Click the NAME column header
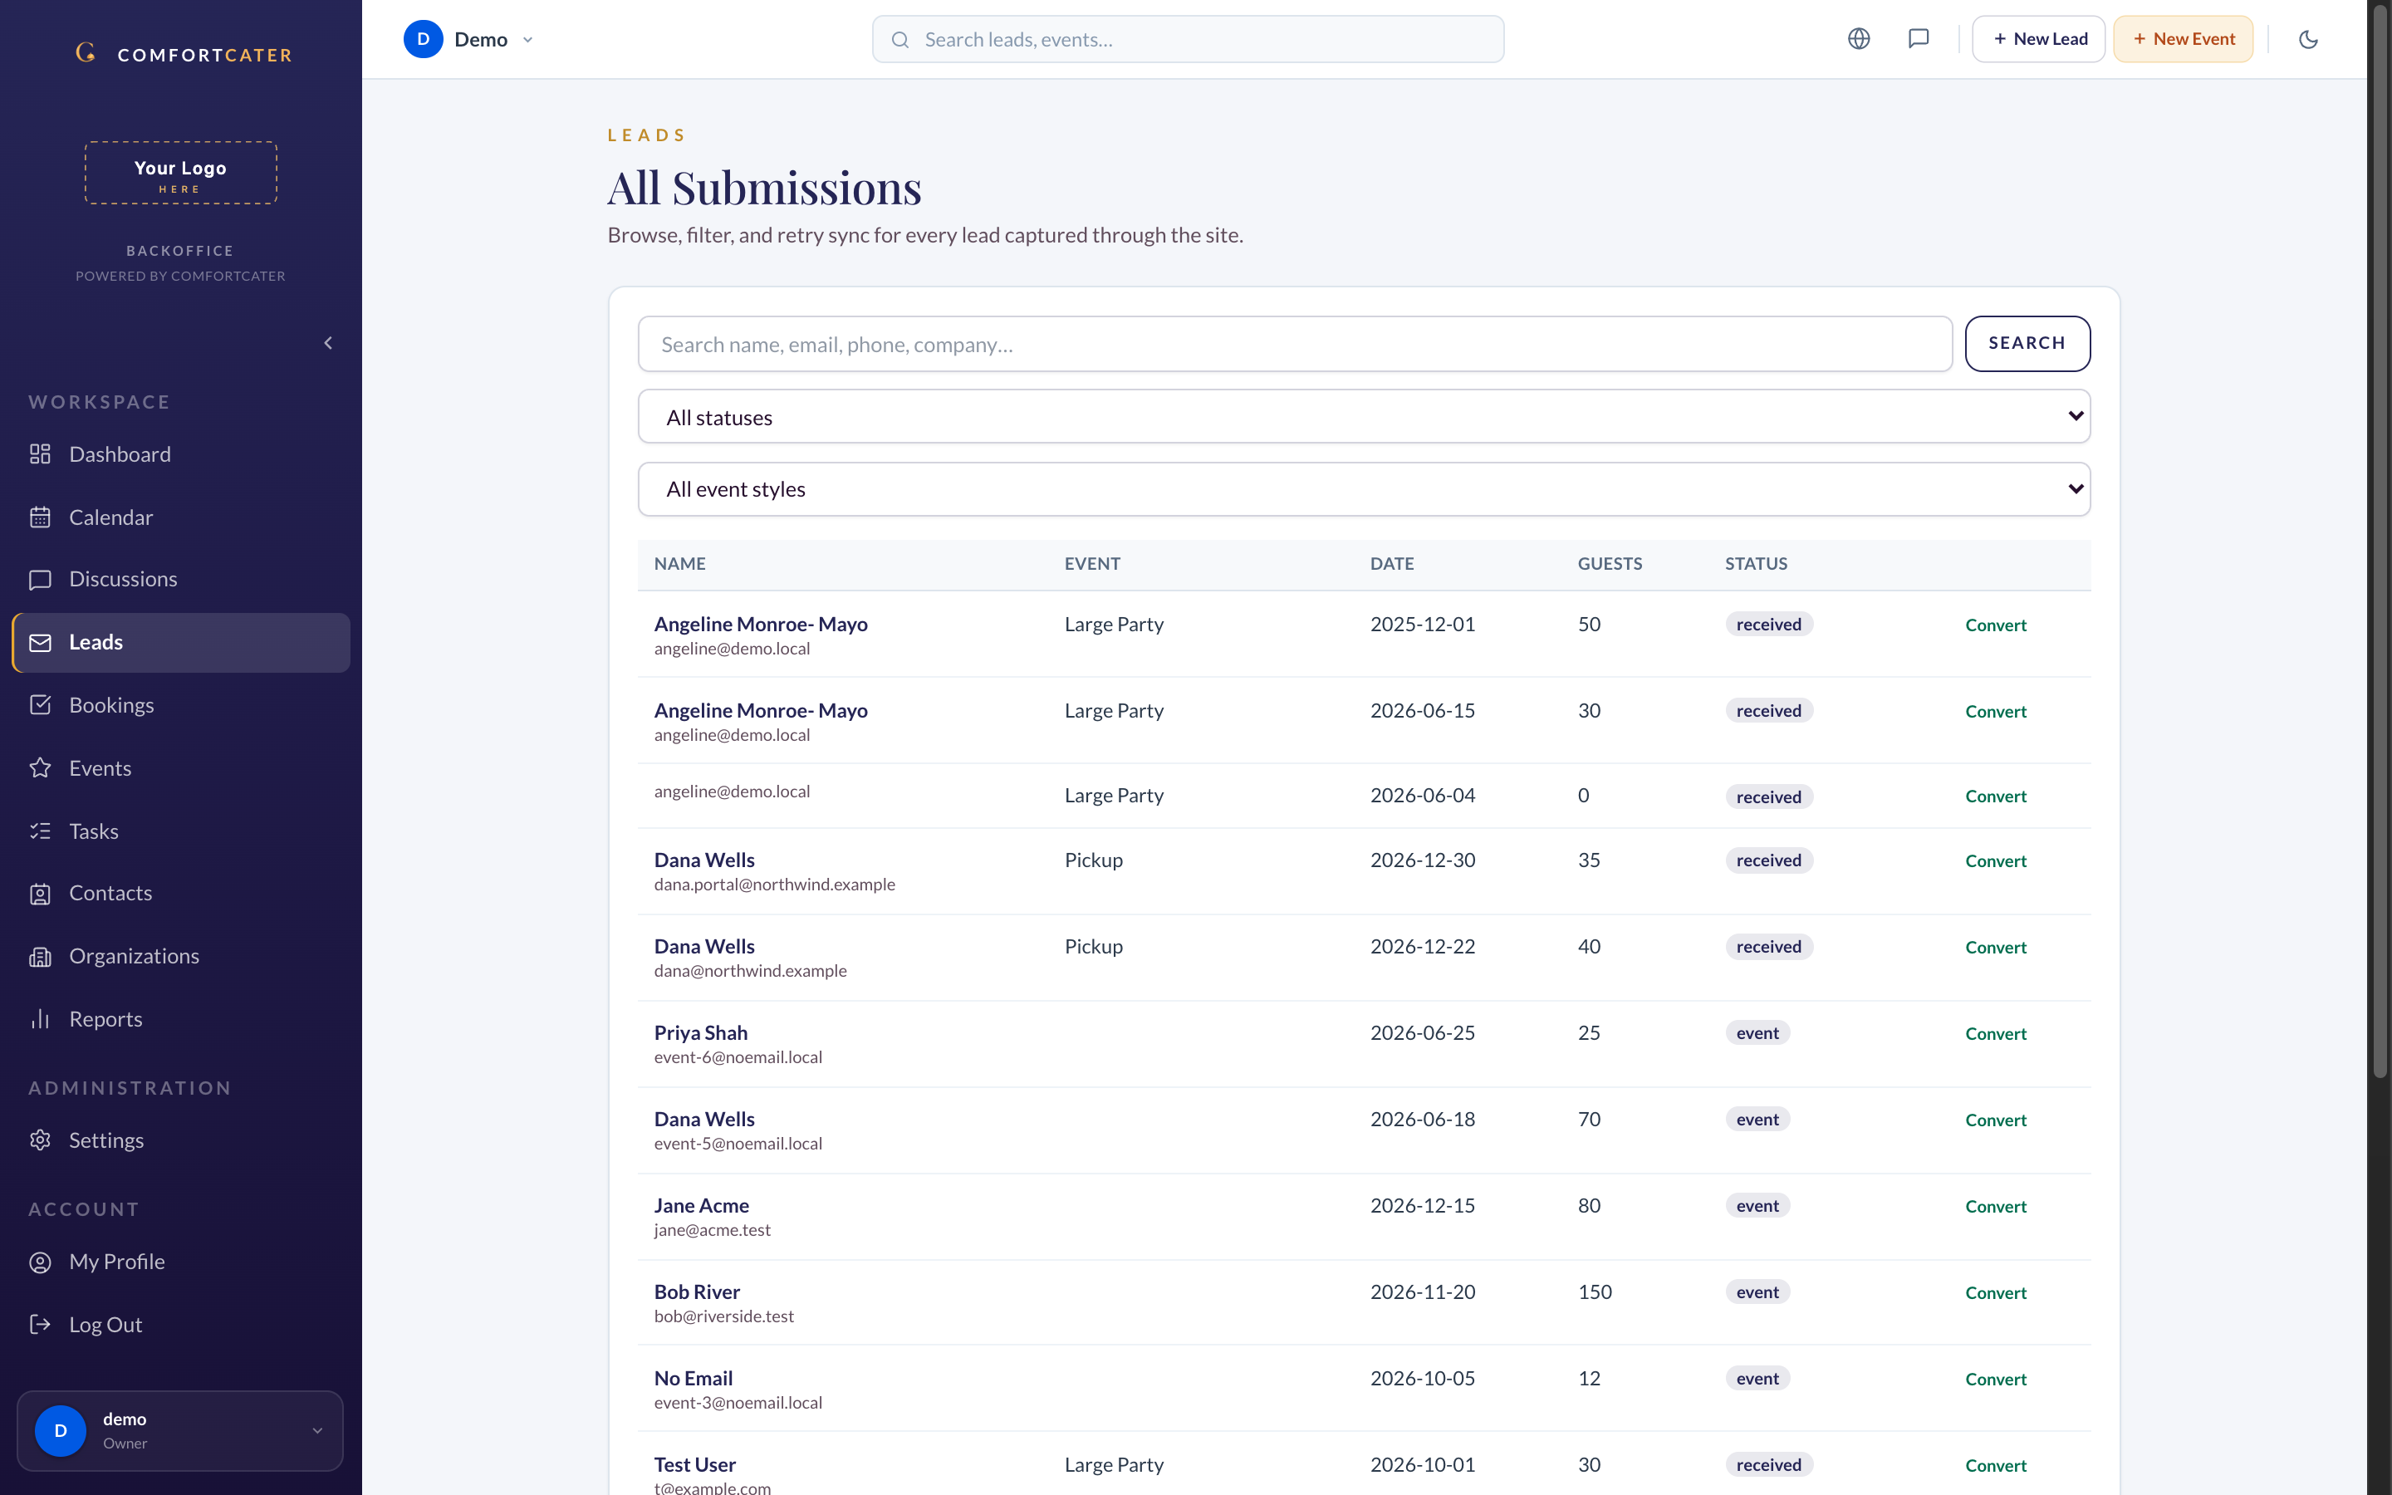Image resolution: width=2392 pixels, height=1495 pixels. pyautogui.click(x=679, y=564)
